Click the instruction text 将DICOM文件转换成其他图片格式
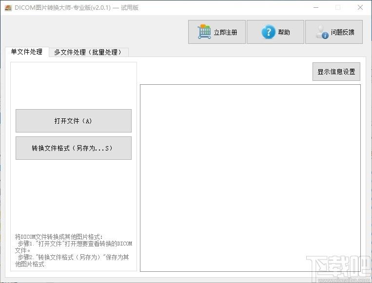 point(59,237)
